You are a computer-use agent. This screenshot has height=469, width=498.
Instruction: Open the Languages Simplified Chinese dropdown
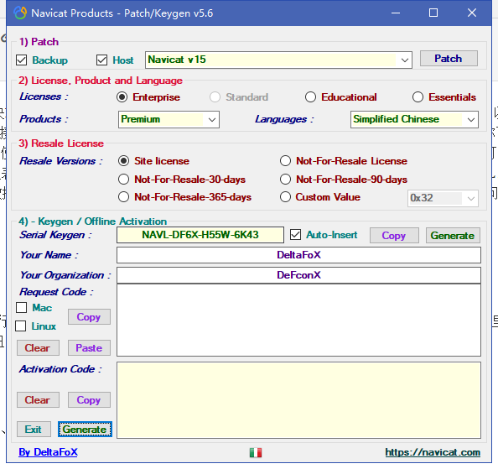414,119
